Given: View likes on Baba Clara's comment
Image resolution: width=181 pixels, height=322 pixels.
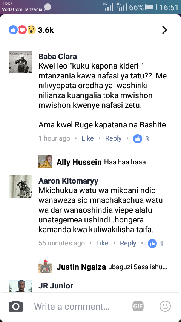Looking at the screenshot, I should point(141,139).
